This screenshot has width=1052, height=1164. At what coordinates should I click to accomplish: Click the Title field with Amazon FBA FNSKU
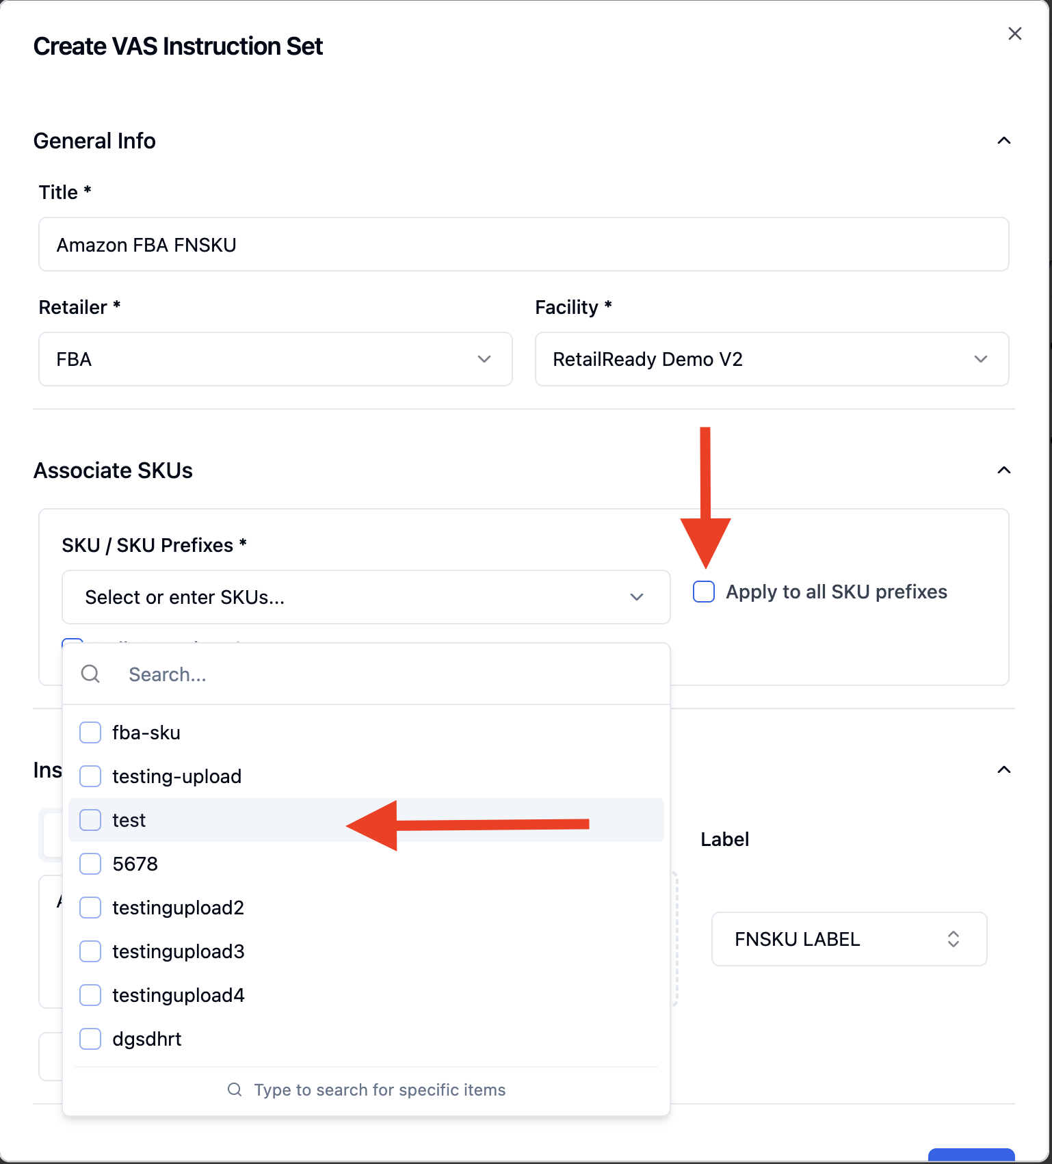pos(524,244)
